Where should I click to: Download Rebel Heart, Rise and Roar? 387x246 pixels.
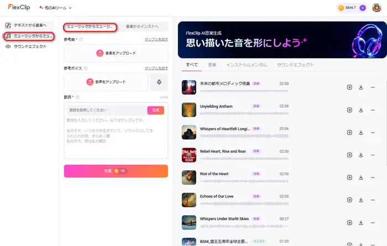tap(361, 155)
